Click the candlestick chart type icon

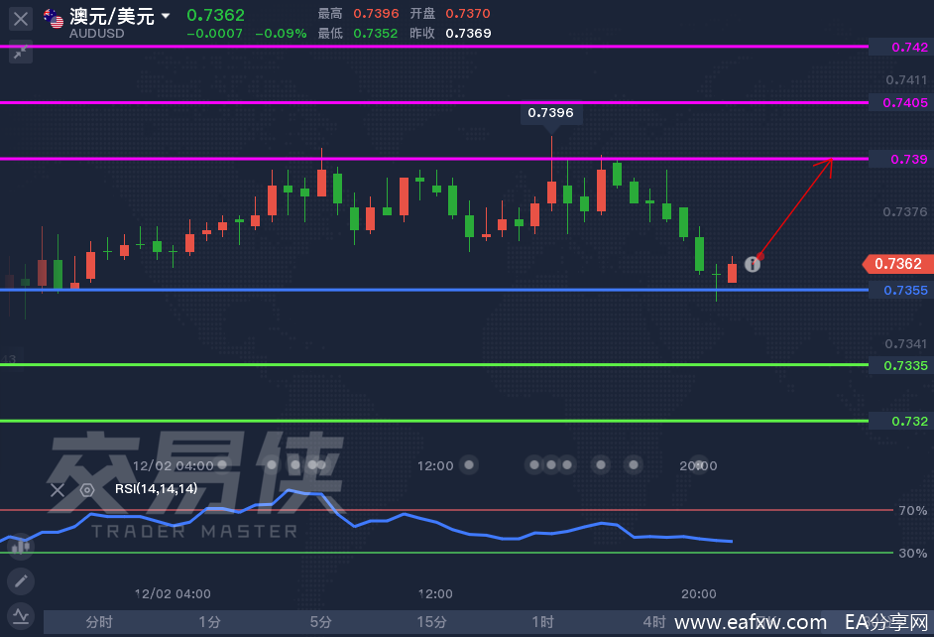pyautogui.click(x=21, y=546)
